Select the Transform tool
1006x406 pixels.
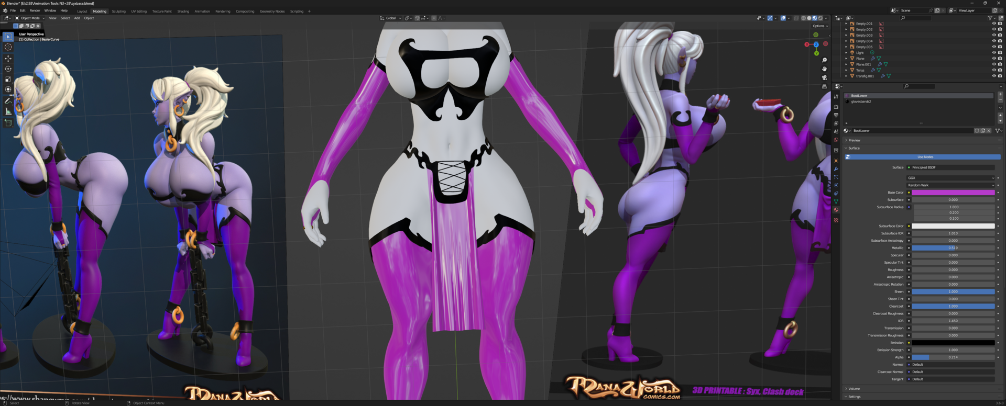click(x=8, y=89)
